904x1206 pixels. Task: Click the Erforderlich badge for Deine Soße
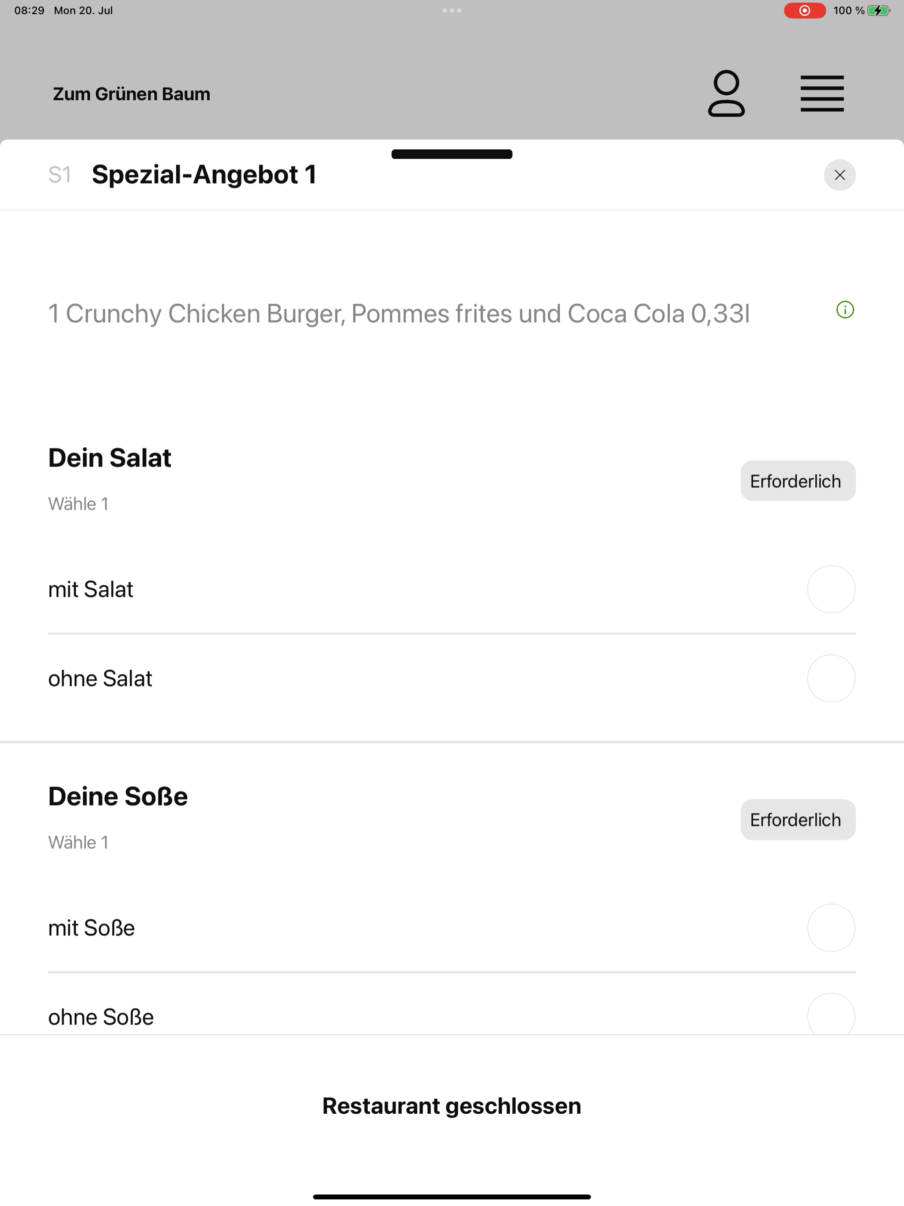pos(798,819)
